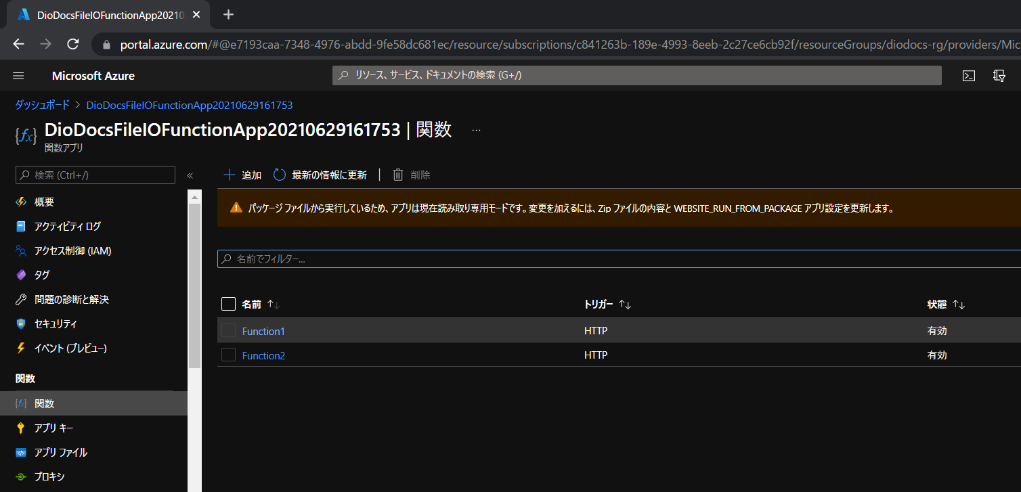Click the sidebar scrollbar up arrow
The image size is (1021, 492).
coord(195,197)
